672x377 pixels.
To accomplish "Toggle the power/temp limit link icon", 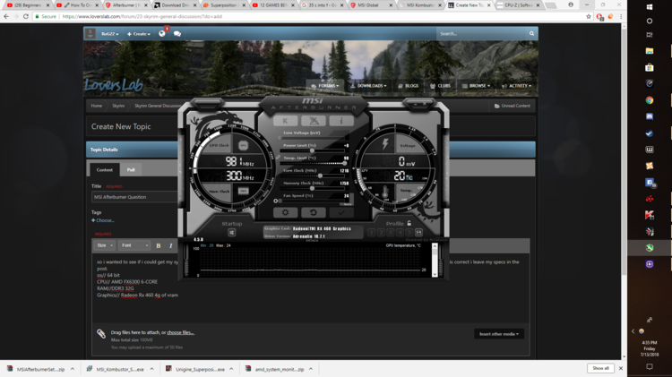I will coord(278,158).
